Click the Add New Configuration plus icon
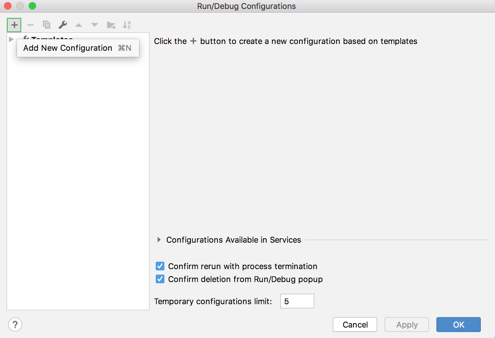Image resolution: width=495 pixels, height=338 pixels. click(x=14, y=25)
